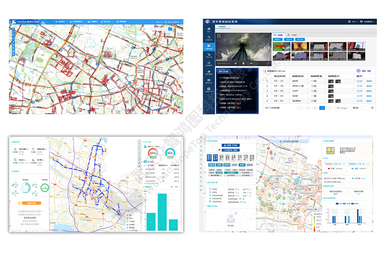Image resolution: width=382 pixels, height=255 pixels.
Task: Select the tallest teal bar in the warning chart
Action: click(x=162, y=212)
